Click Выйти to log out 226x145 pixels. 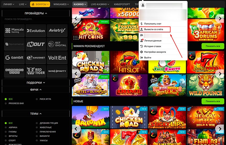pos(163,57)
